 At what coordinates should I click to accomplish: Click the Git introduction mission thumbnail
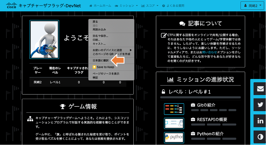(x=174, y=109)
